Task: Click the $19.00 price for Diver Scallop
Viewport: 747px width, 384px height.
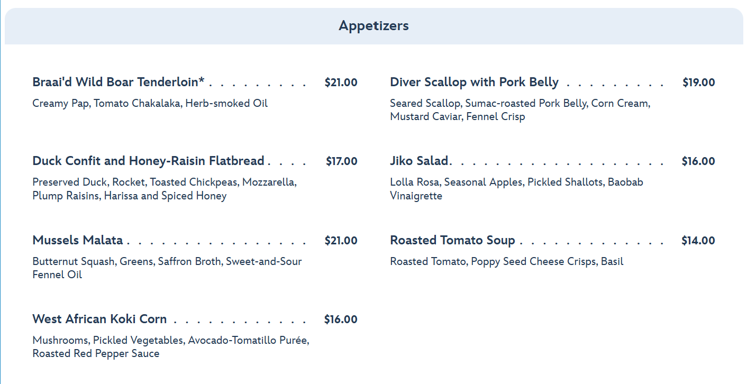Action: tap(698, 83)
